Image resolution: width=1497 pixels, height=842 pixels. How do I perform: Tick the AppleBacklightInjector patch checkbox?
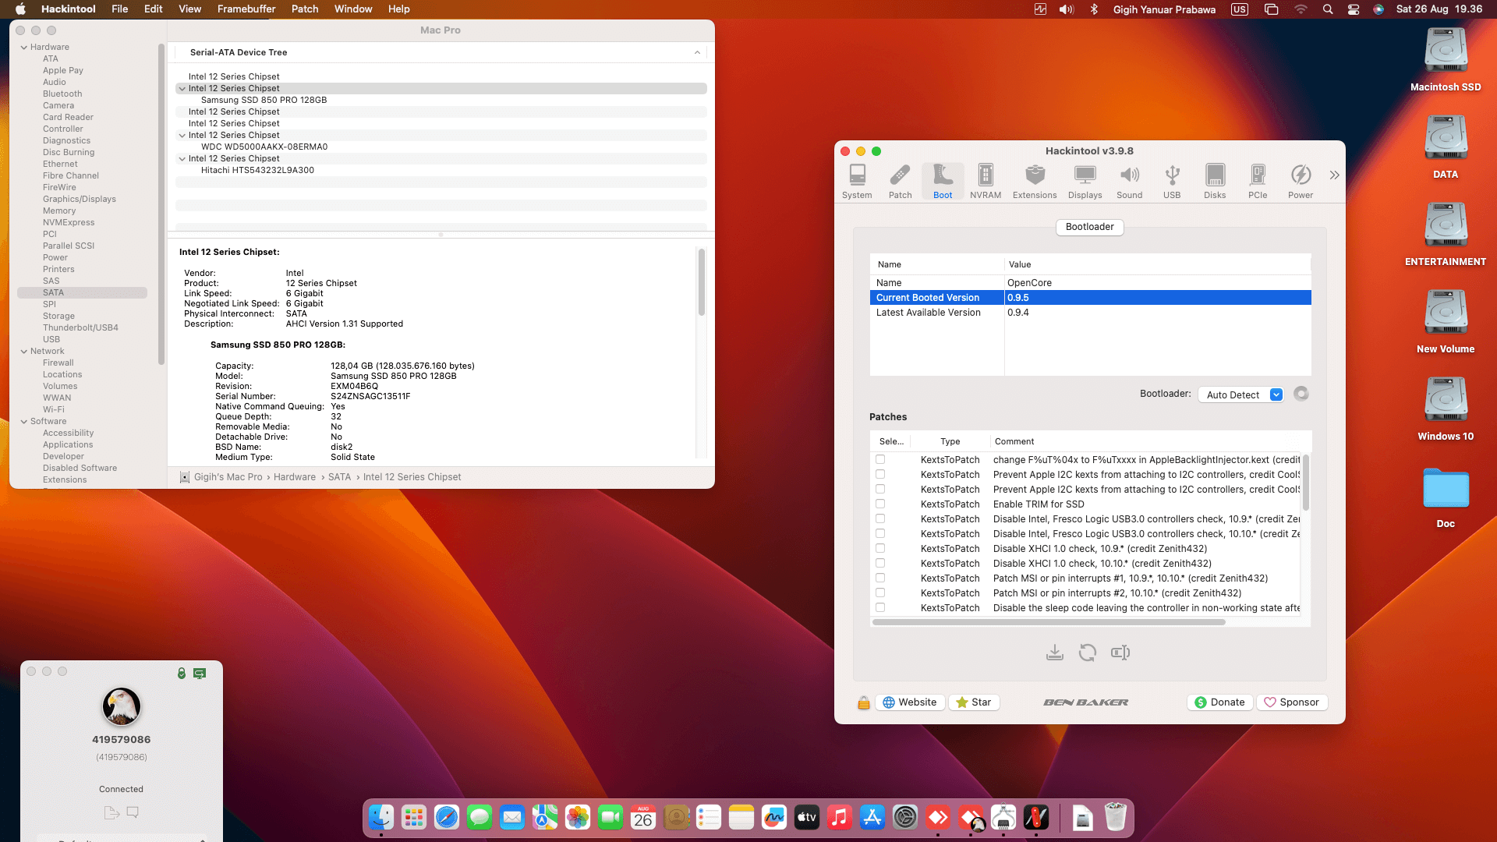tap(880, 460)
